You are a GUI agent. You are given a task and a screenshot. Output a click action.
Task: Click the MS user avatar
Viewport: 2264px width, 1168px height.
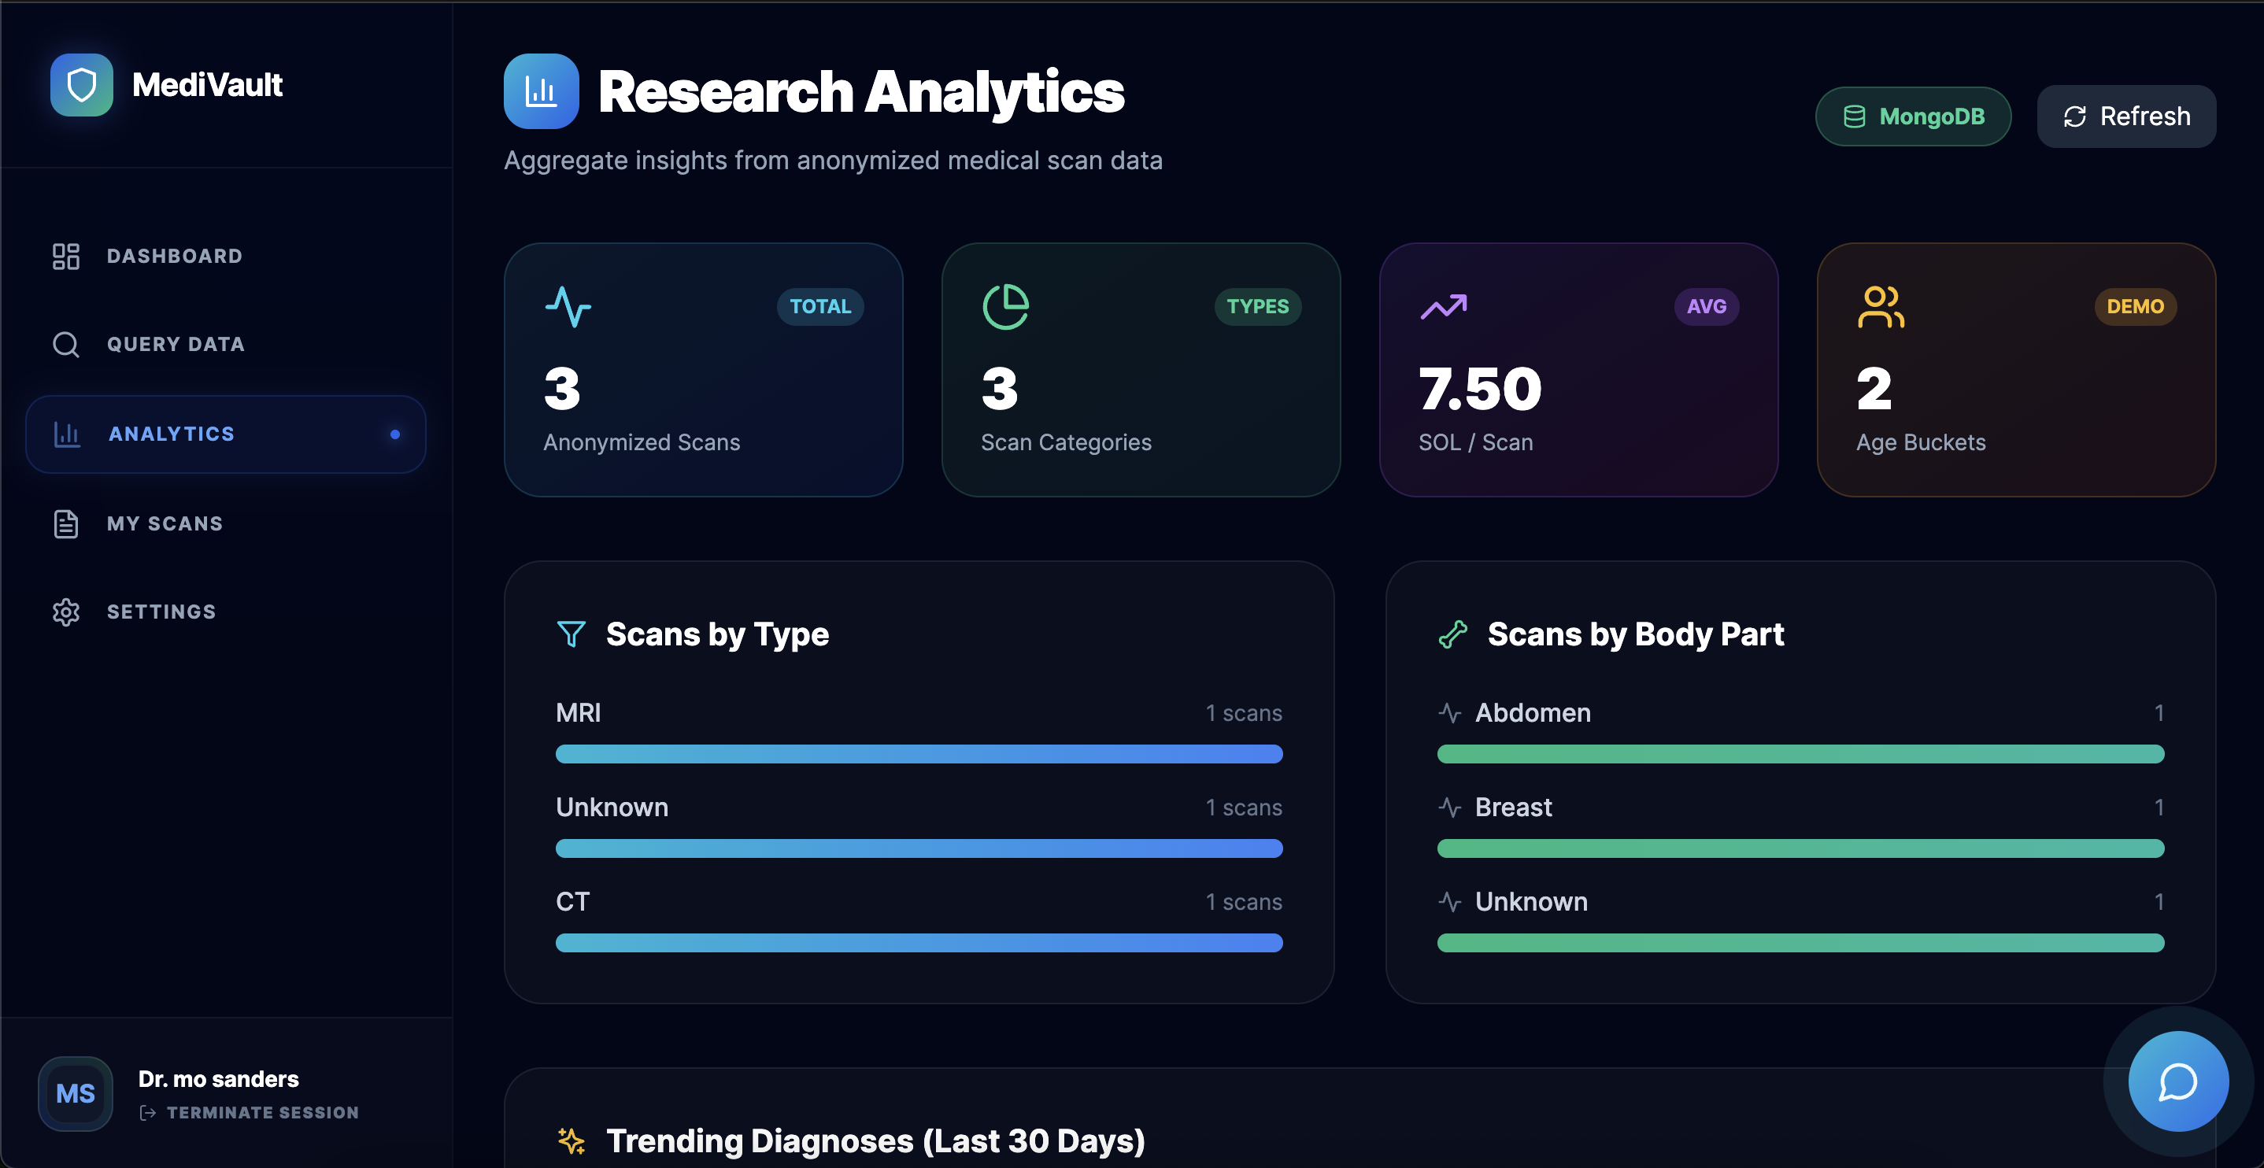coord(76,1093)
